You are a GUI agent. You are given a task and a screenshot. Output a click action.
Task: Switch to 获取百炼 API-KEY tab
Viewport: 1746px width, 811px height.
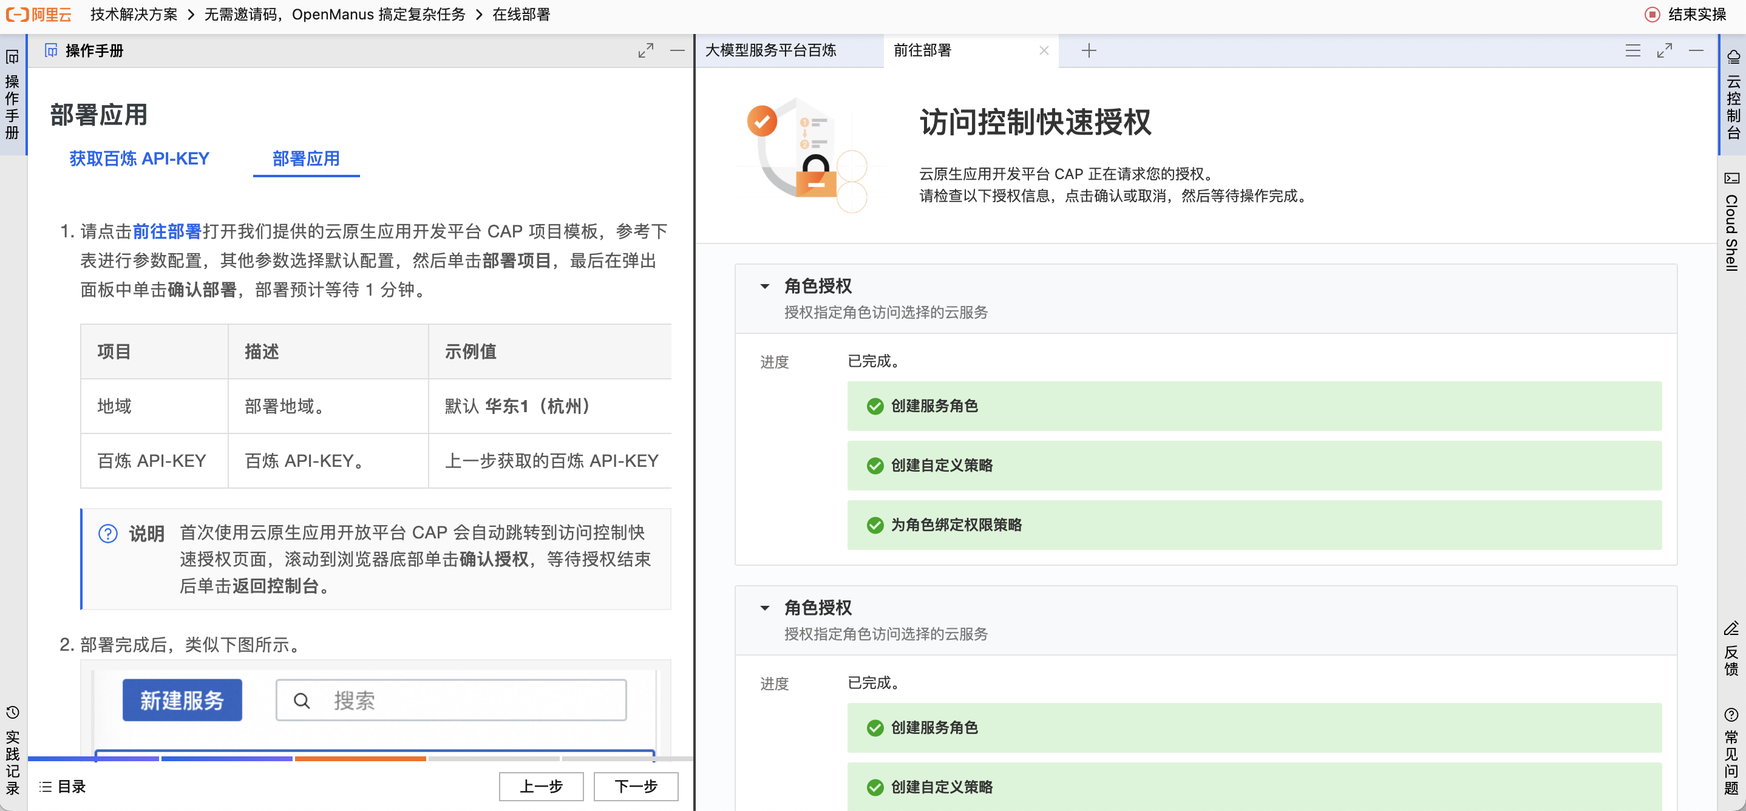tap(139, 158)
